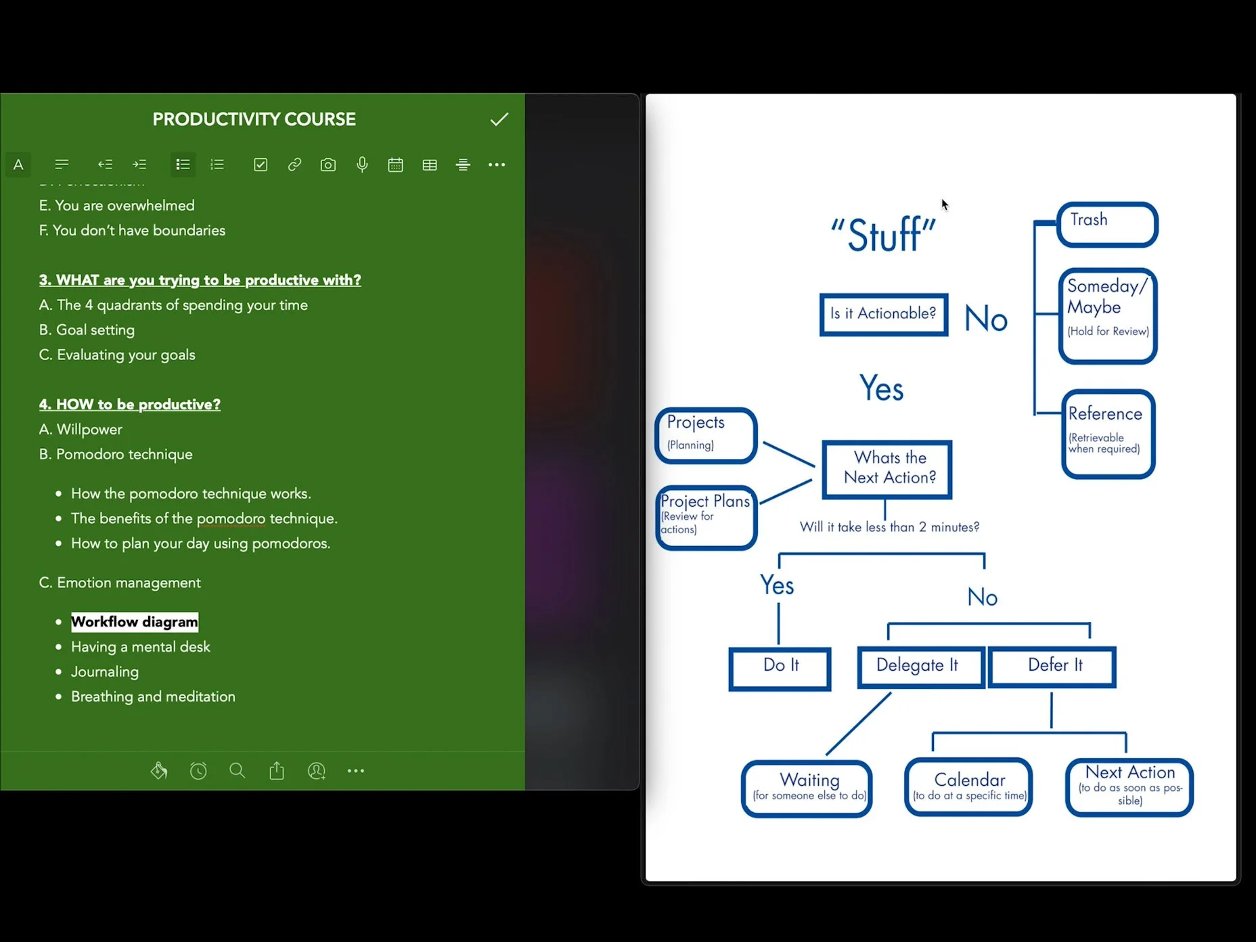Click the 'Do It' box in diagram

(x=780, y=669)
